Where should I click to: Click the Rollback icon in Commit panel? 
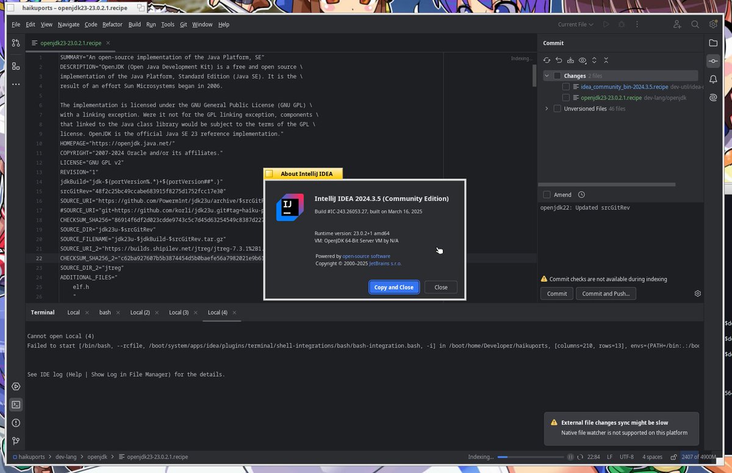point(558,60)
